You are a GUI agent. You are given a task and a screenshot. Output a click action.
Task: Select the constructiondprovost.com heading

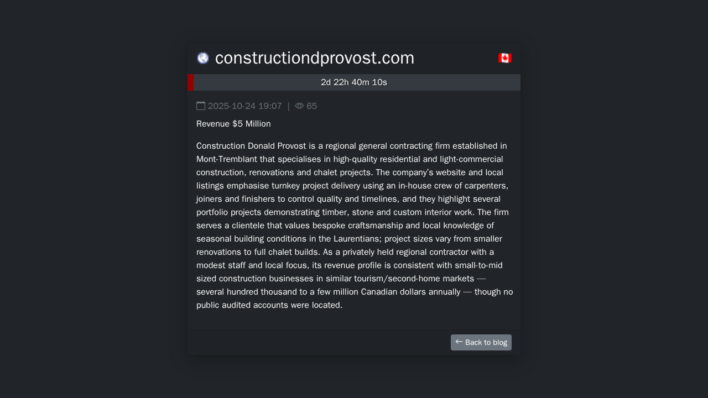315,58
